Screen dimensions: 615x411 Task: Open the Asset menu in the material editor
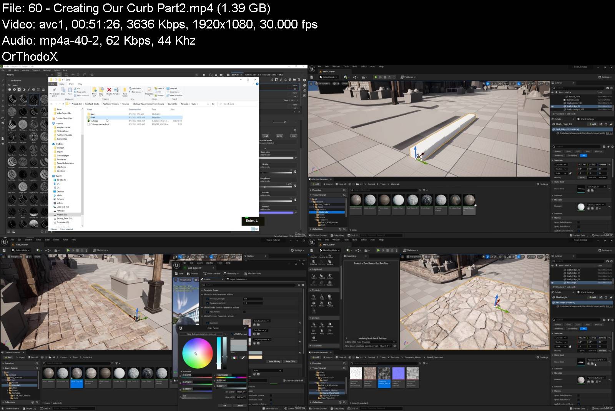(200, 263)
